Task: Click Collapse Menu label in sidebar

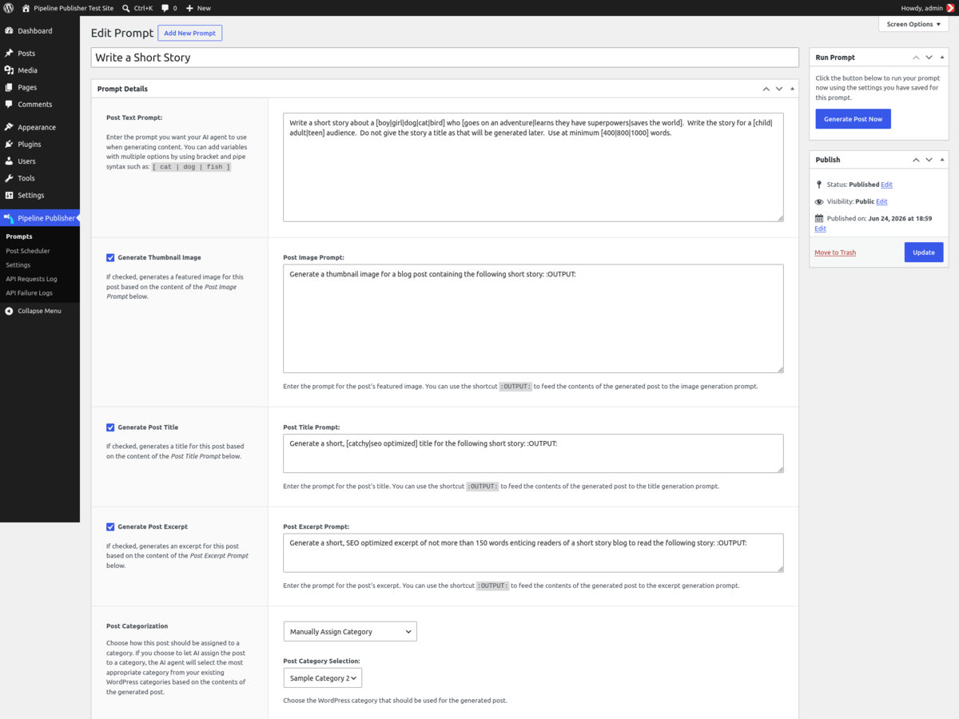Action: 39,311
